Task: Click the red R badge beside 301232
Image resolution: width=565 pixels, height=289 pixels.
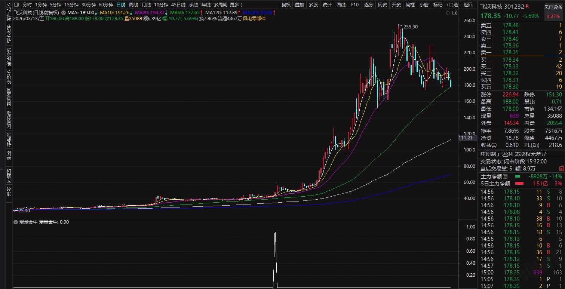Action: pos(527,6)
